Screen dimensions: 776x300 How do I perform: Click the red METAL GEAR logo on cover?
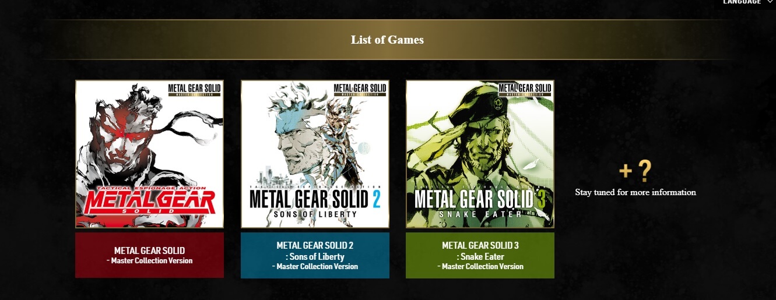click(x=149, y=200)
